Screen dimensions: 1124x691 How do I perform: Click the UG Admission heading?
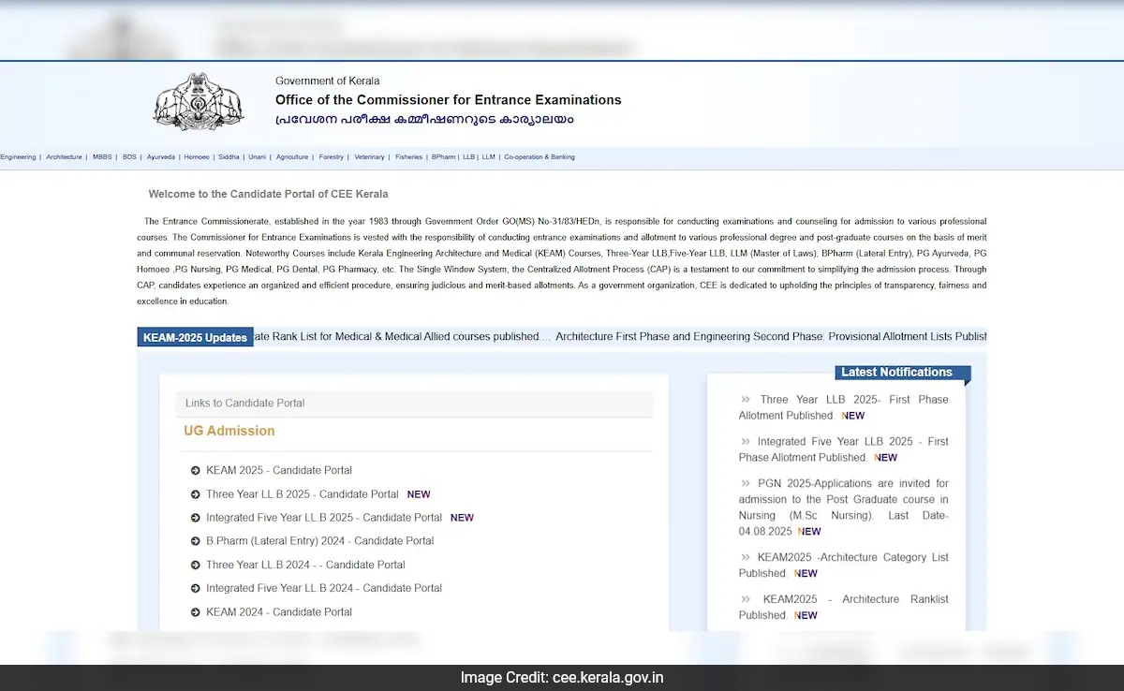click(x=229, y=431)
